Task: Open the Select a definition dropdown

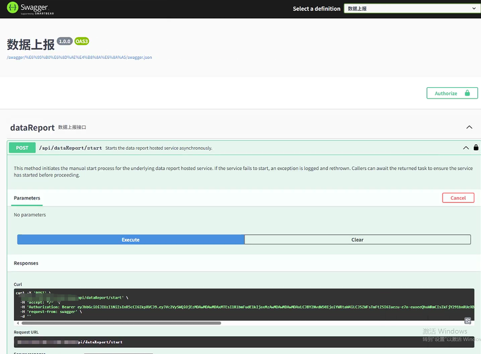Action: coord(411,8)
